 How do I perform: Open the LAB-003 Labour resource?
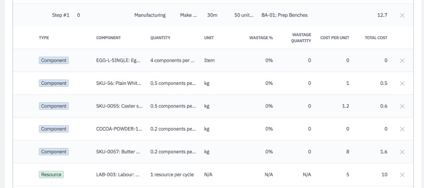coord(118,175)
